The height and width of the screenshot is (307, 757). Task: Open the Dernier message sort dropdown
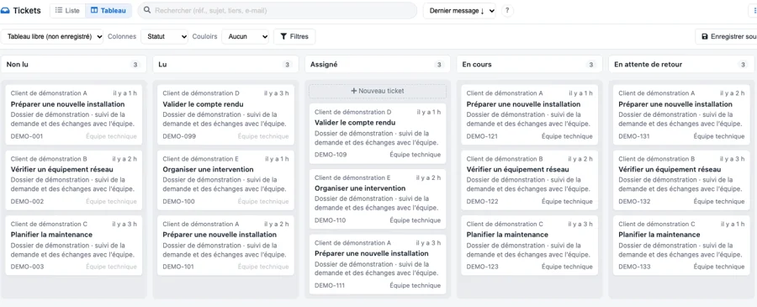coord(459,11)
